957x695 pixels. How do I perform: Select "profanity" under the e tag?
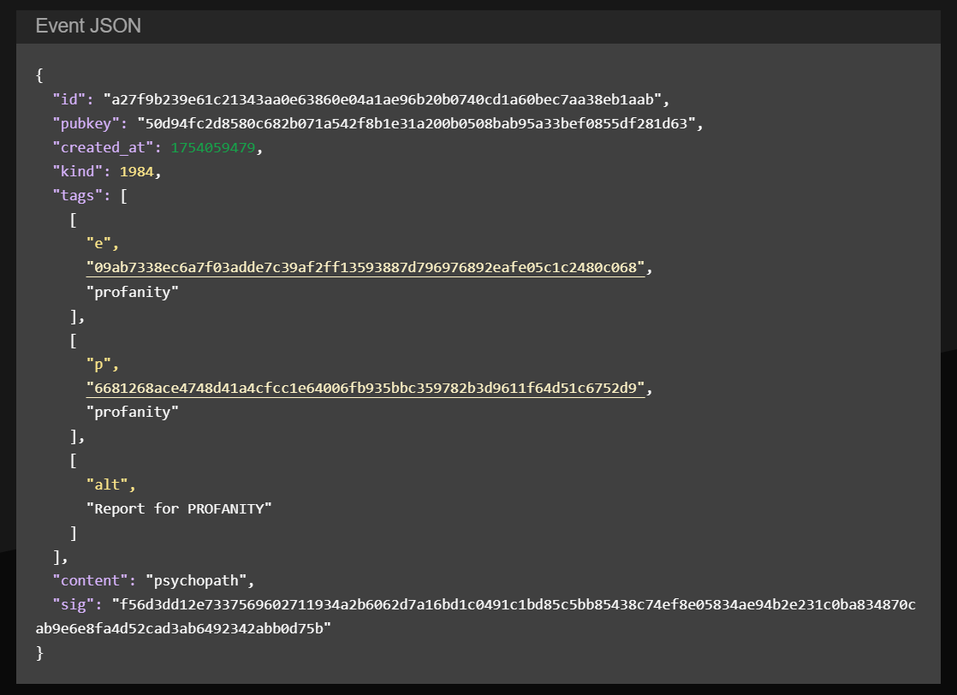[x=133, y=292]
